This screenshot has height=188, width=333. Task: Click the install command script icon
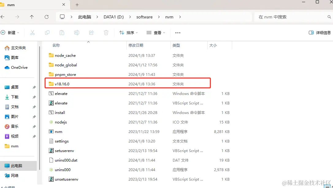pyautogui.click(x=51, y=112)
